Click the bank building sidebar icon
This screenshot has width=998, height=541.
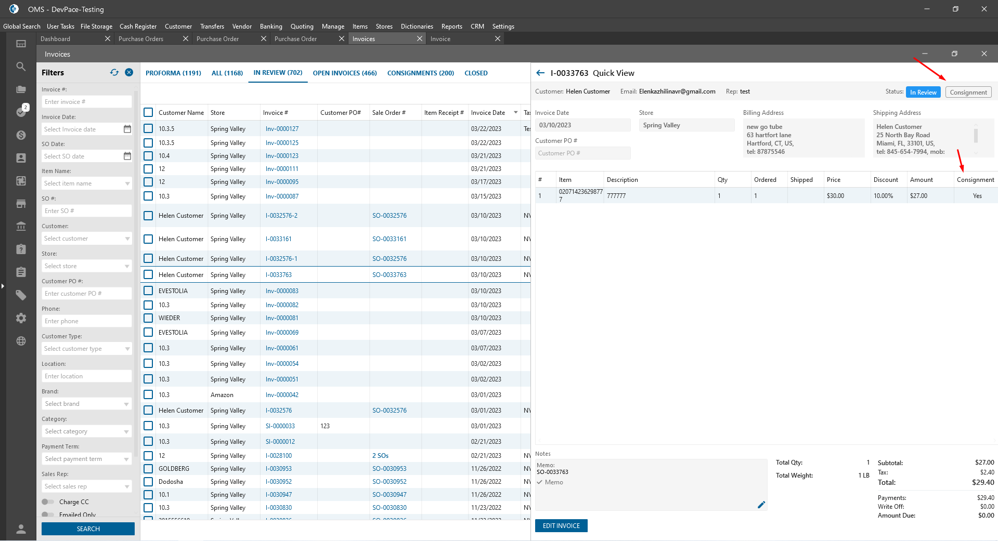click(21, 227)
